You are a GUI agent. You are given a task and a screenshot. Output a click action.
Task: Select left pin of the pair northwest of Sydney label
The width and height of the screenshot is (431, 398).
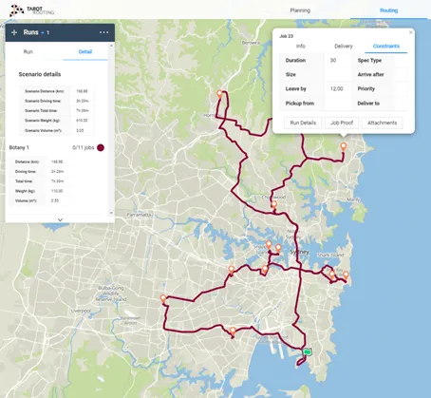point(269,244)
